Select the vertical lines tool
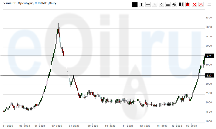The width and height of the screenshot is (216, 129). pyautogui.click(x=181, y=4)
